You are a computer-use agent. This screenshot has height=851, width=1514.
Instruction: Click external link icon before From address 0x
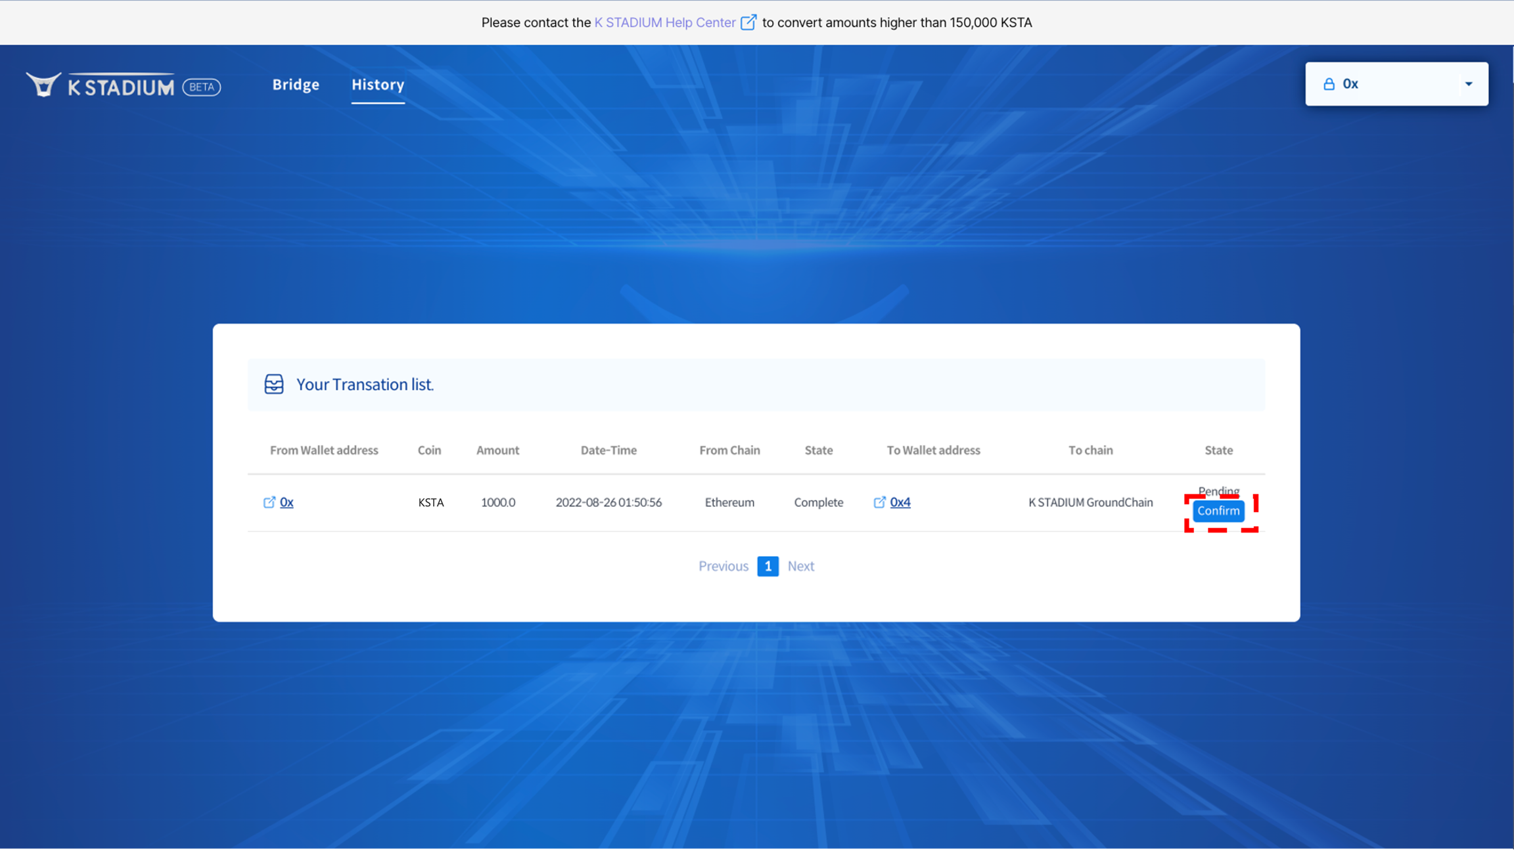269,502
